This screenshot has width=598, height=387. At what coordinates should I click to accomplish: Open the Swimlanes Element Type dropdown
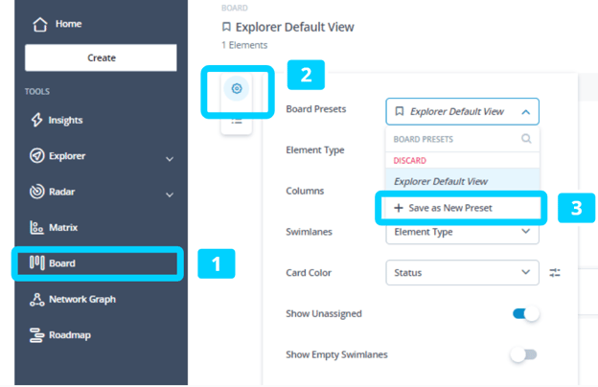click(x=462, y=232)
